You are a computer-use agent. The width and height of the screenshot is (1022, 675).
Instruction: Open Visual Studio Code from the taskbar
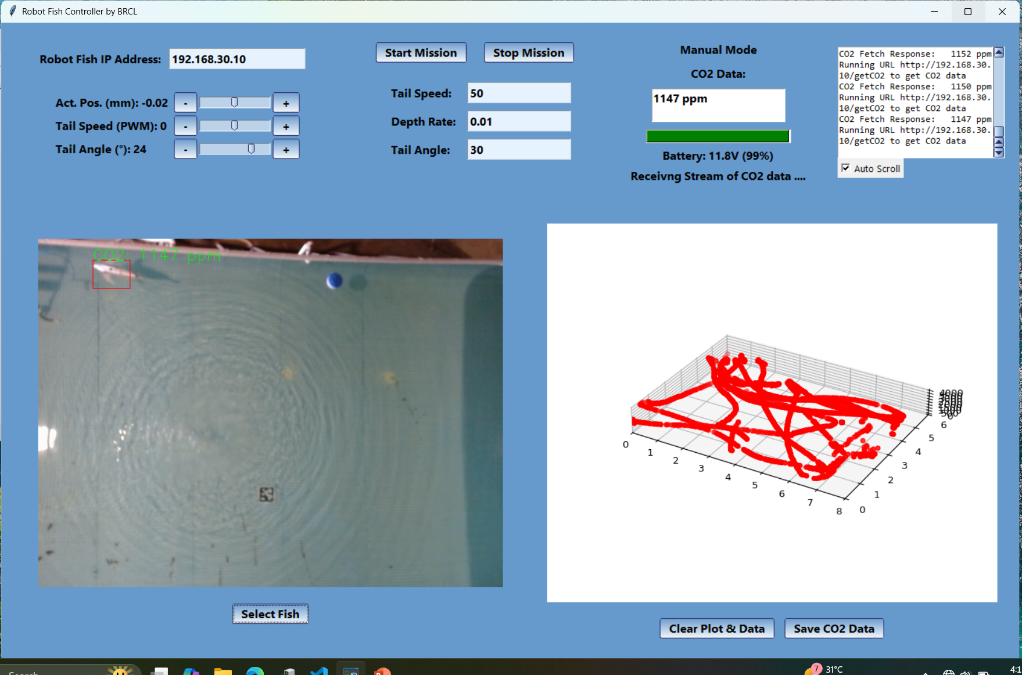(x=319, y=671)
